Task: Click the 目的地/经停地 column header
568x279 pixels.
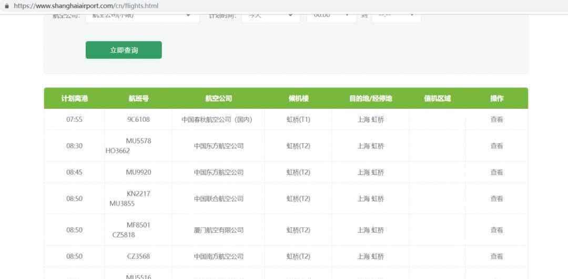Action: (371, 98)
